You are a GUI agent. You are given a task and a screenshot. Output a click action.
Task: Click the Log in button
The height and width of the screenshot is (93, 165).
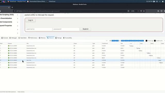[30, 20]
